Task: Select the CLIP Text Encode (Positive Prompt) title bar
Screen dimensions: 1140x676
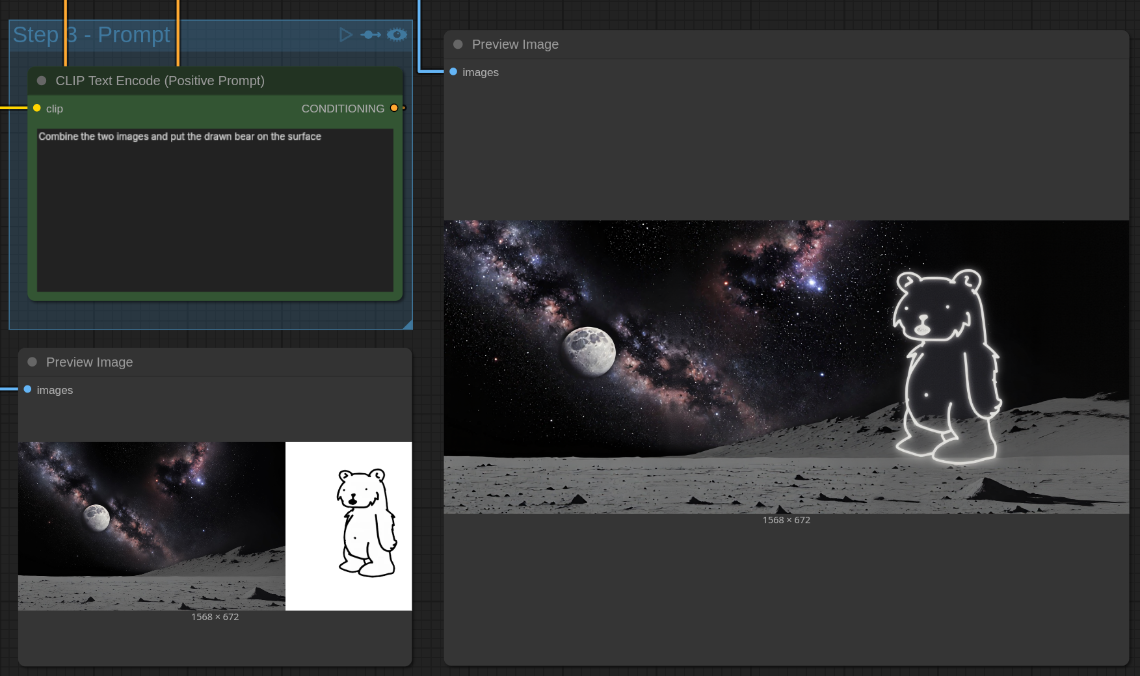Action: [x=215, y=81]
